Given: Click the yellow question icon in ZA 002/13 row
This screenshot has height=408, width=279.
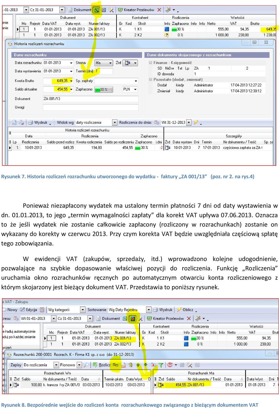Looking at the screenshot, I should click(167, 35).
